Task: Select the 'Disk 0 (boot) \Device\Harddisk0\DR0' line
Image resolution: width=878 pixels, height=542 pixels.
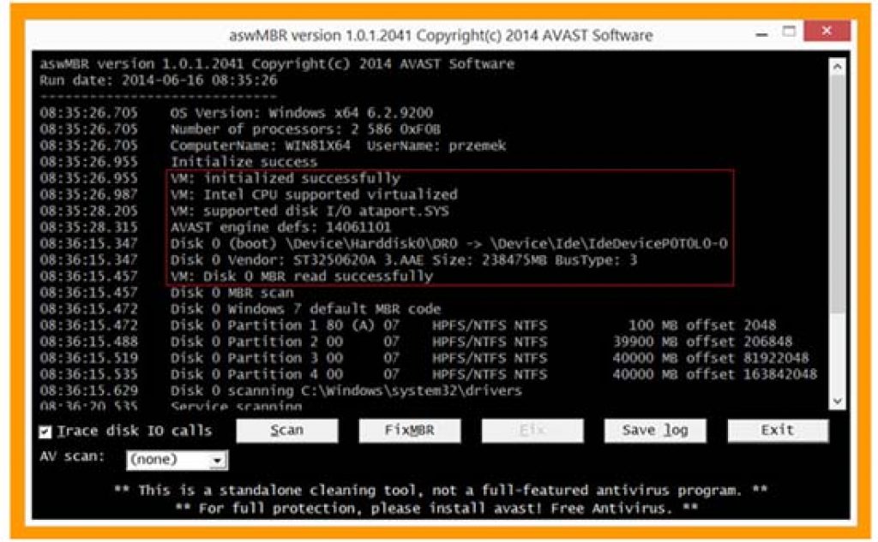Action: click(449, 243)
